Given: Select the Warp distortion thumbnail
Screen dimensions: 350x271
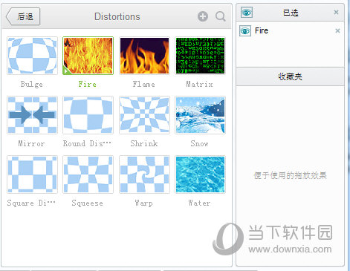Looking at the screenshot, I should [x=144, y=174].
